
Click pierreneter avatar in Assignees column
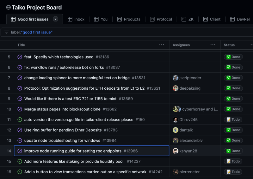click(x=176, y=172)
